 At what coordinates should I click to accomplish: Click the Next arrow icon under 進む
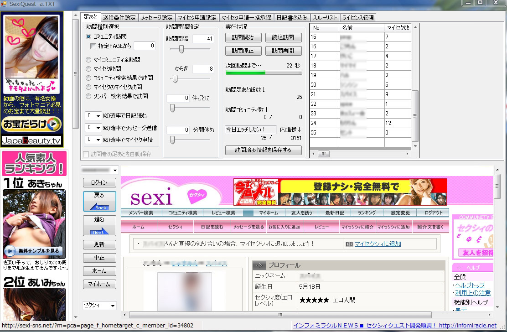tap(99, 231)
